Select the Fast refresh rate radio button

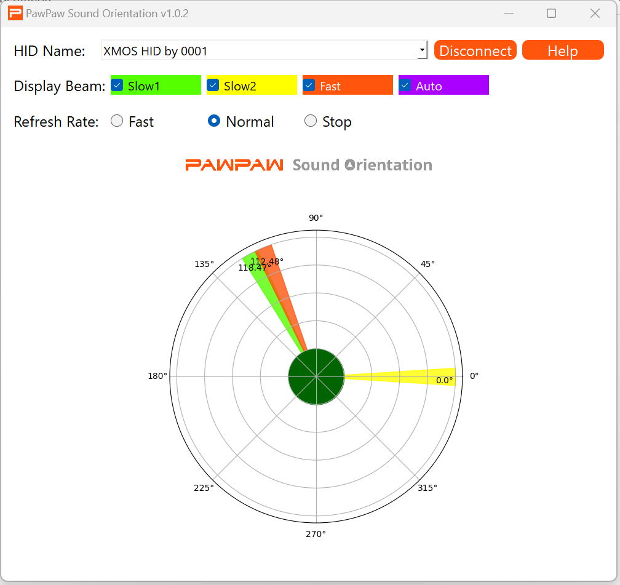click(117, 121)
